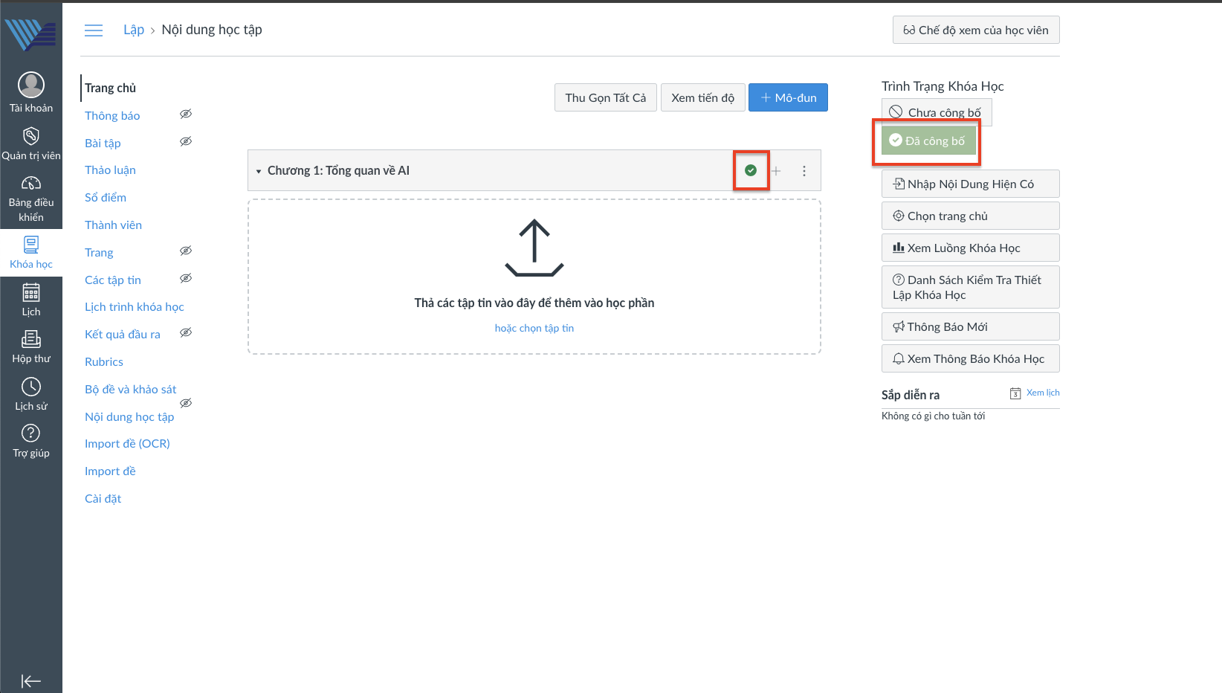Open Trợ giúp help icon
The height and width of the screenshot is (693, 1222).
[31, 433]
